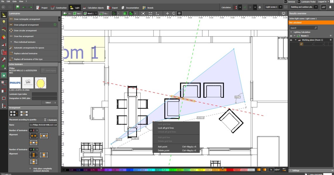Hide Room 1 using its eye icon
Image resolution: width=334 pixels, height=175 pixels.
click(x=291, y=36)
